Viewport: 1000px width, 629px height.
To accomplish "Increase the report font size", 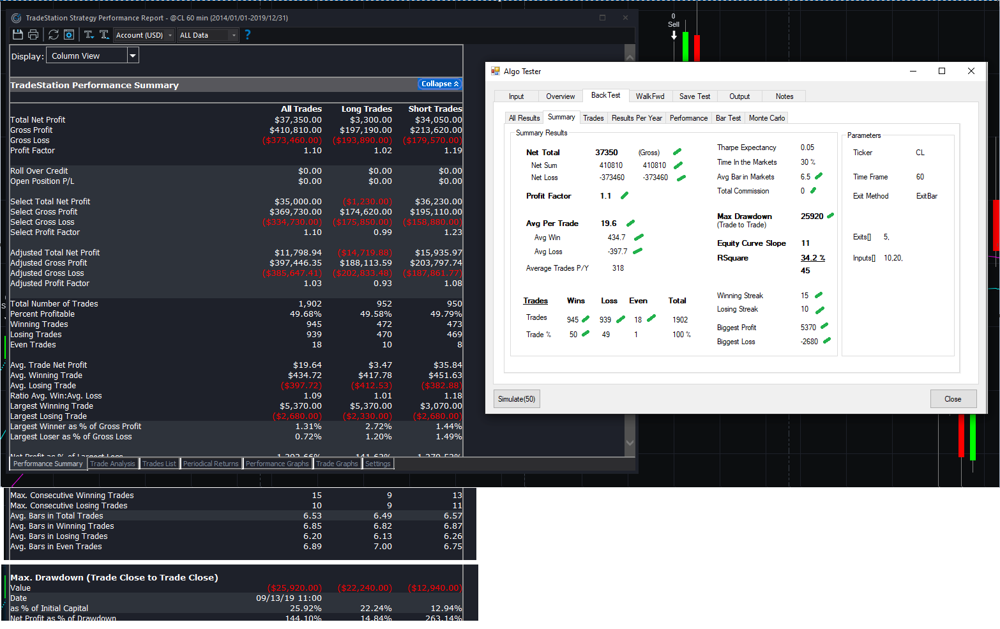I will tap(104, 34).
